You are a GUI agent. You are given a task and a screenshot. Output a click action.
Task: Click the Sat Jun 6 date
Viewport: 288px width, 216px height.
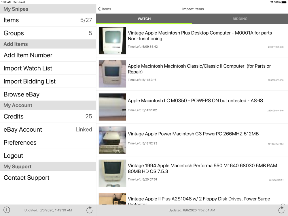[x=19, y=2]
